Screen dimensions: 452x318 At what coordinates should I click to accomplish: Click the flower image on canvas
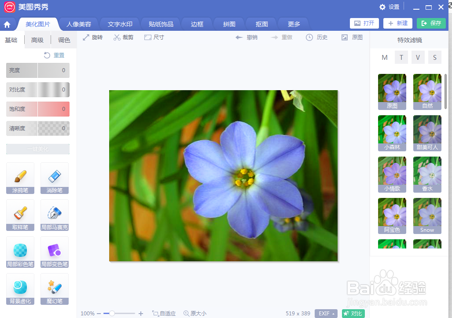[x=224, y=175]
